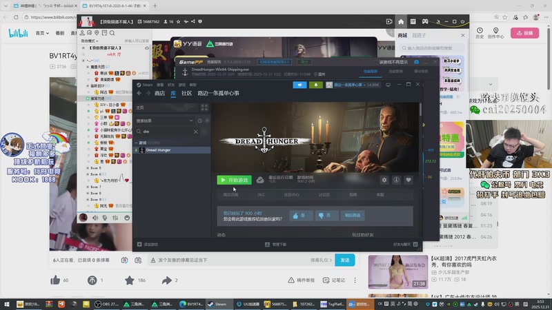Image resolution: width=552 pixels, height=310 pixels.
Task: Close the YY shop side panel
Action: click(462, 35)
